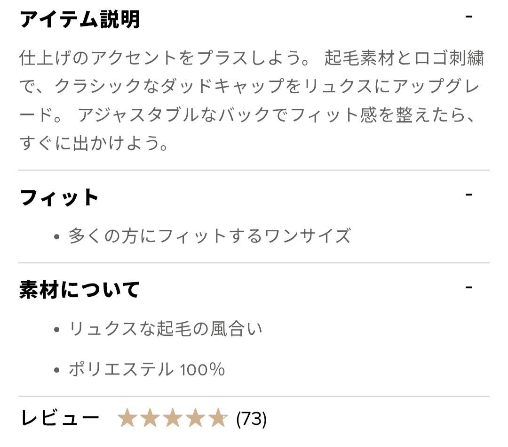Click the bullet dot before リュクスな起毛の風合い
508x447 pixels.
point(57,329)
